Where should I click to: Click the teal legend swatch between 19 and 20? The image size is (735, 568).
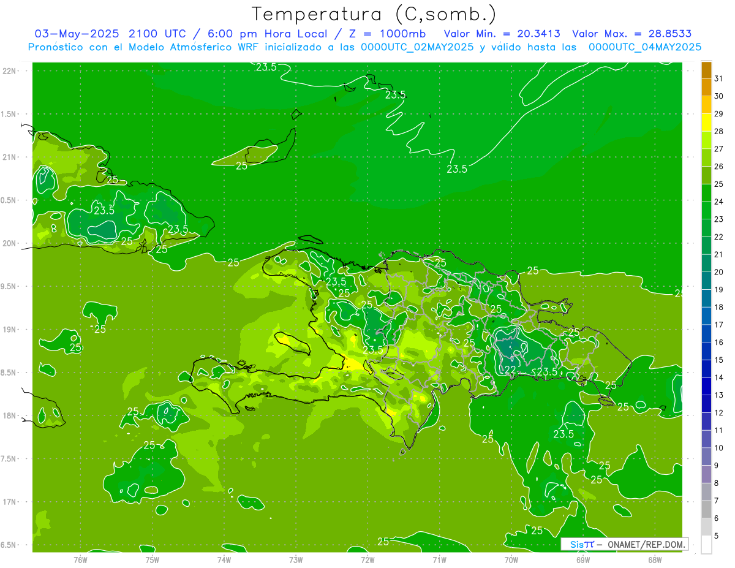706,281
